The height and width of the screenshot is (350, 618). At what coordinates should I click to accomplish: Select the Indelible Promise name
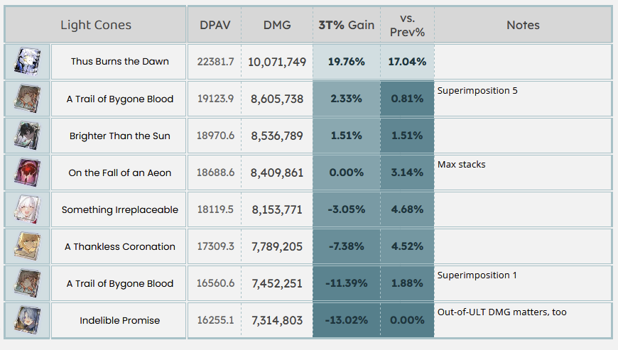120,321
